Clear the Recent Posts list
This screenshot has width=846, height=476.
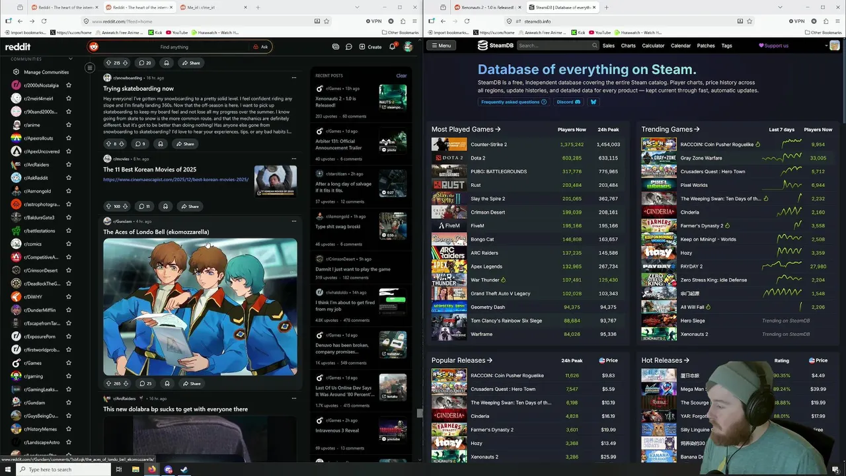(401, 75)
